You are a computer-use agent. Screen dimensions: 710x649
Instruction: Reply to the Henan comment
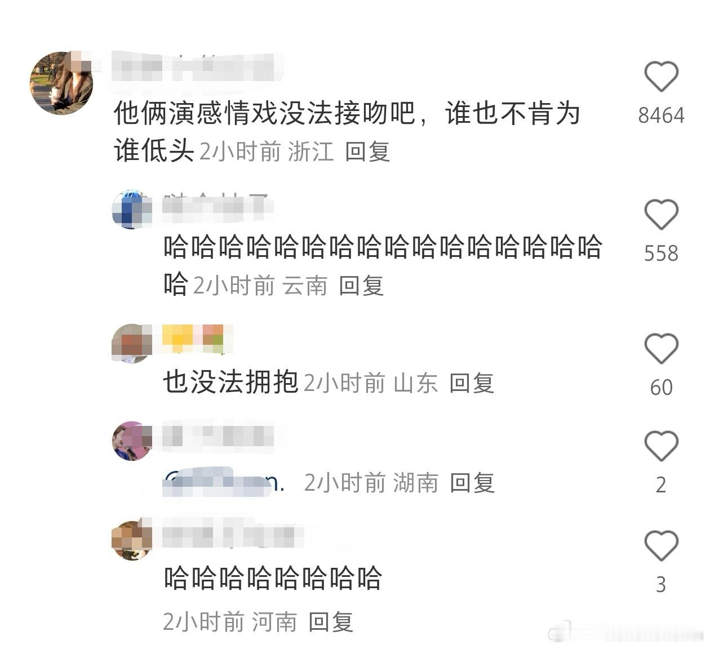click(x=331, y=622)
